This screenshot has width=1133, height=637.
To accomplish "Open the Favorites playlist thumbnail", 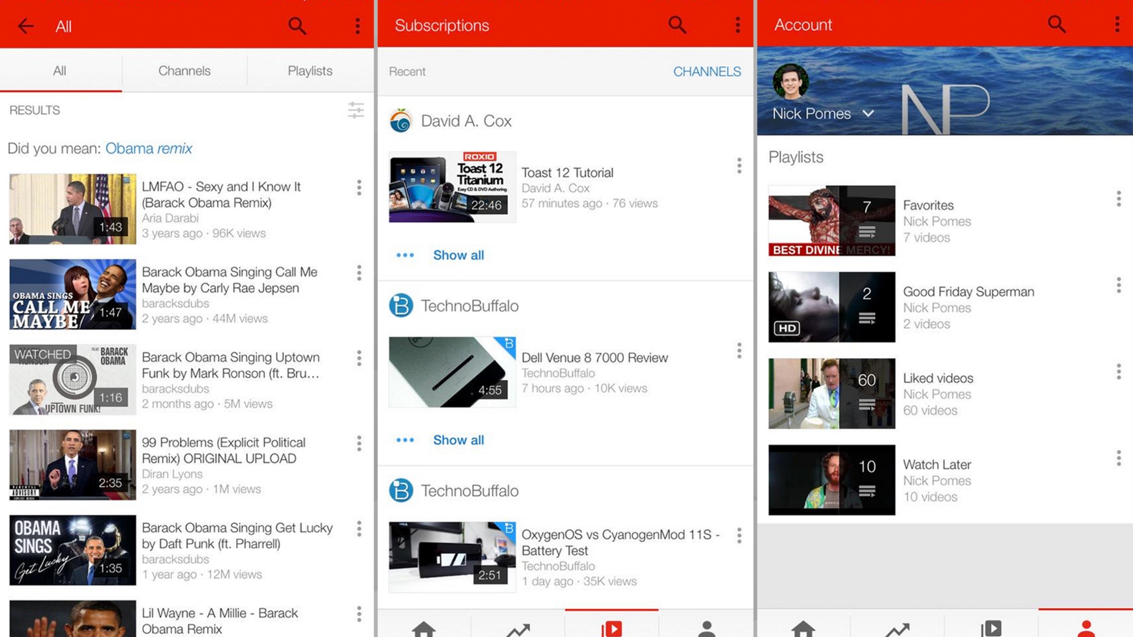I will 831,221.
